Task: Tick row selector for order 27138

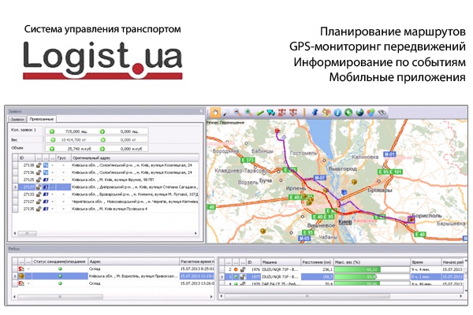Action: [15, 165]
